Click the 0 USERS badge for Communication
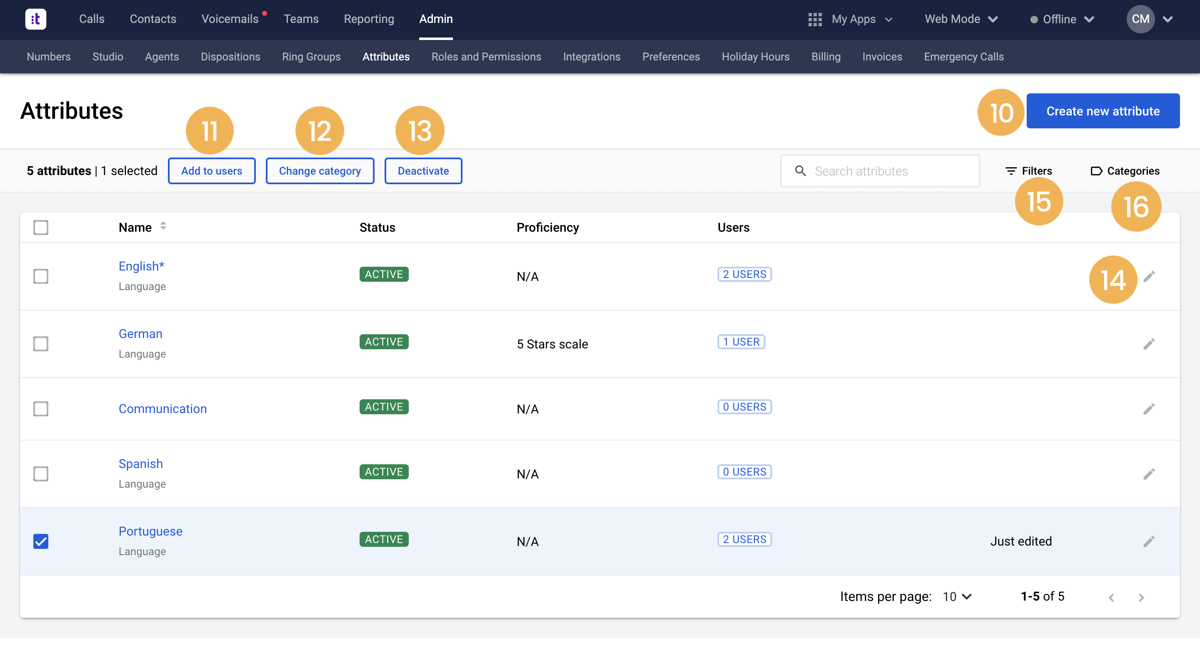The width and height of the screenshot is (1200, 656). click(x=745, y=407)
